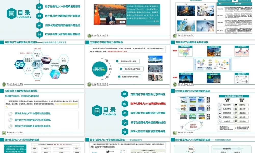Image resolution: width=255 pixels, height=153 pixels.
Task: Click the 碳策略优化 icon
Action: [x=220, y=117]
